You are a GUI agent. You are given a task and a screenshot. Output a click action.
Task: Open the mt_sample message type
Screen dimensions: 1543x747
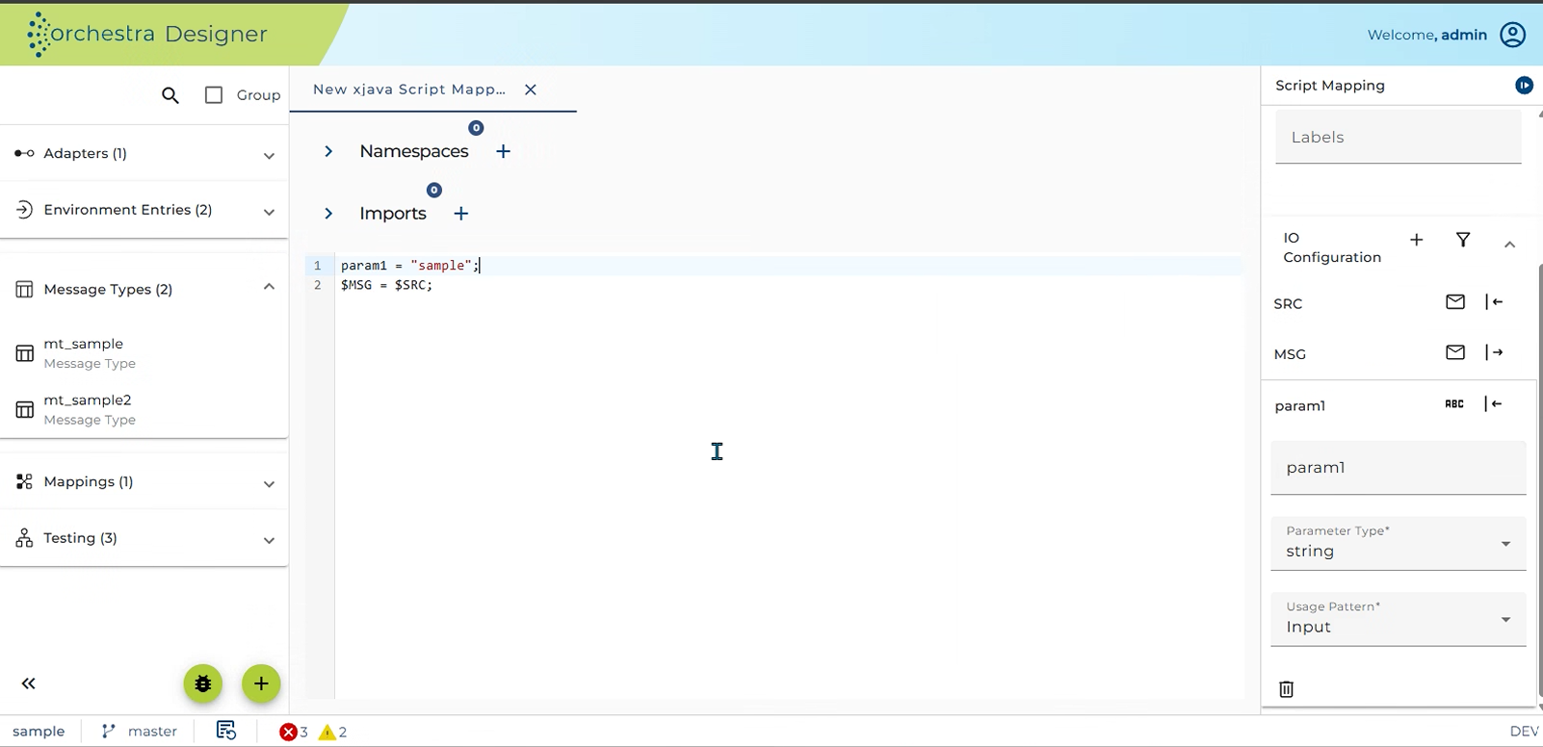click(144, 353)
